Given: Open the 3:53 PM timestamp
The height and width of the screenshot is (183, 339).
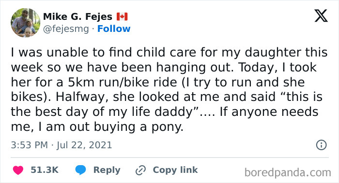Looking at the screenshot, I should (x=29, y=145).
